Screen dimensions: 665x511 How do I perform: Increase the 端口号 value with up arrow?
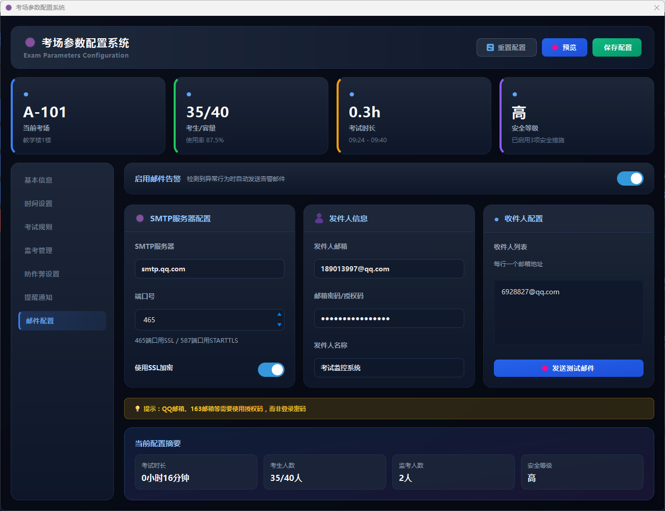point(279,315)
